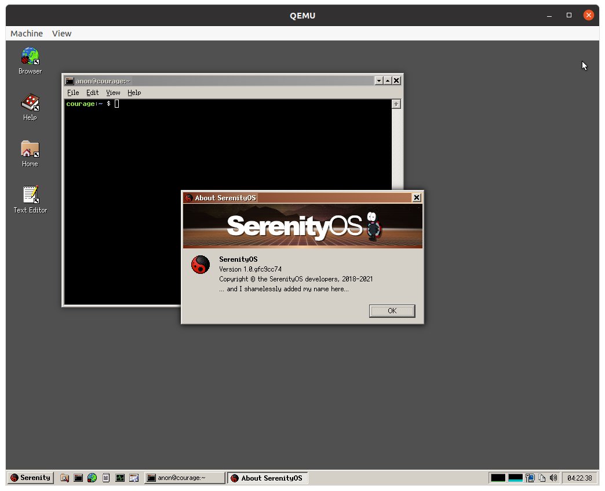The width and height of the screenshot is (605, 491).
Task: Click the CPU usage graph in the tray
Action: tap(497, 478)
